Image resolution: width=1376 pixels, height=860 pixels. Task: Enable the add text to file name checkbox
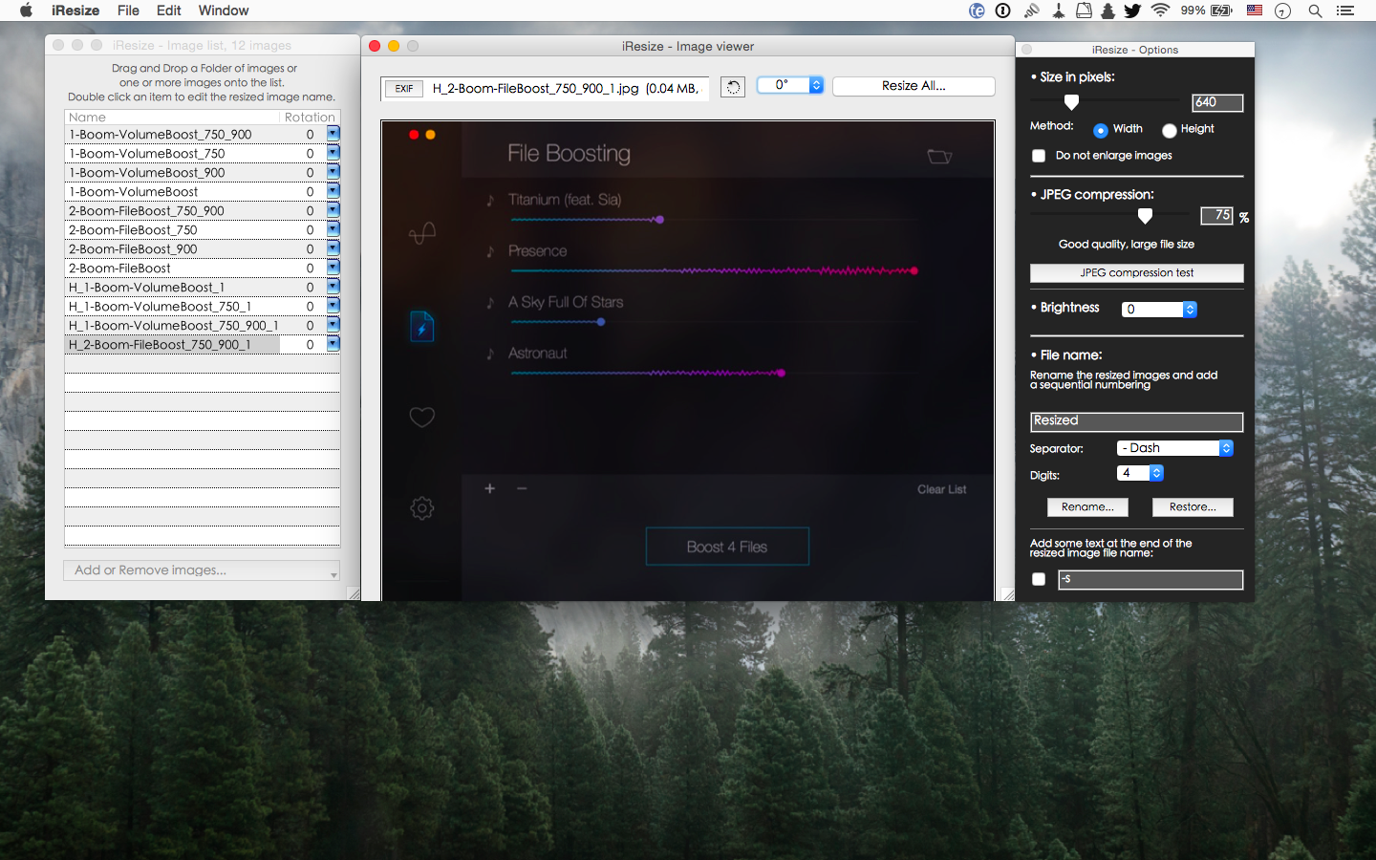tap(1039, 579)
